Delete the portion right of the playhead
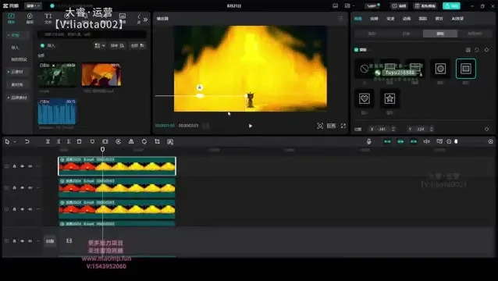The width and height of the screenshot is (498, 281). pos(69,141)
